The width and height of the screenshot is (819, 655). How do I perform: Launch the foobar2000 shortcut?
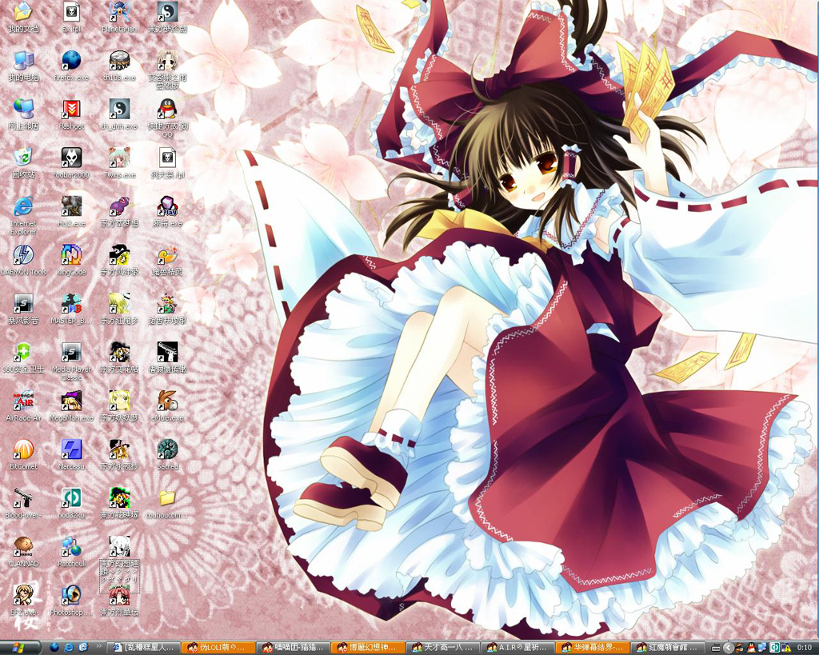(71, 163)
